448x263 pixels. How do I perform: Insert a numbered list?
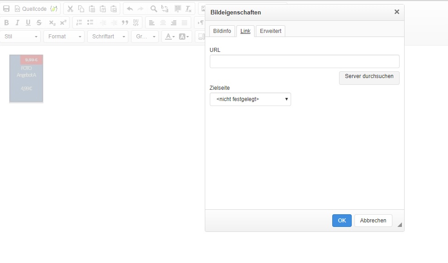79,23
